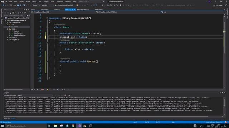Click the Visual Studio search box
The image size is (229, 128).
click(91, 1)
